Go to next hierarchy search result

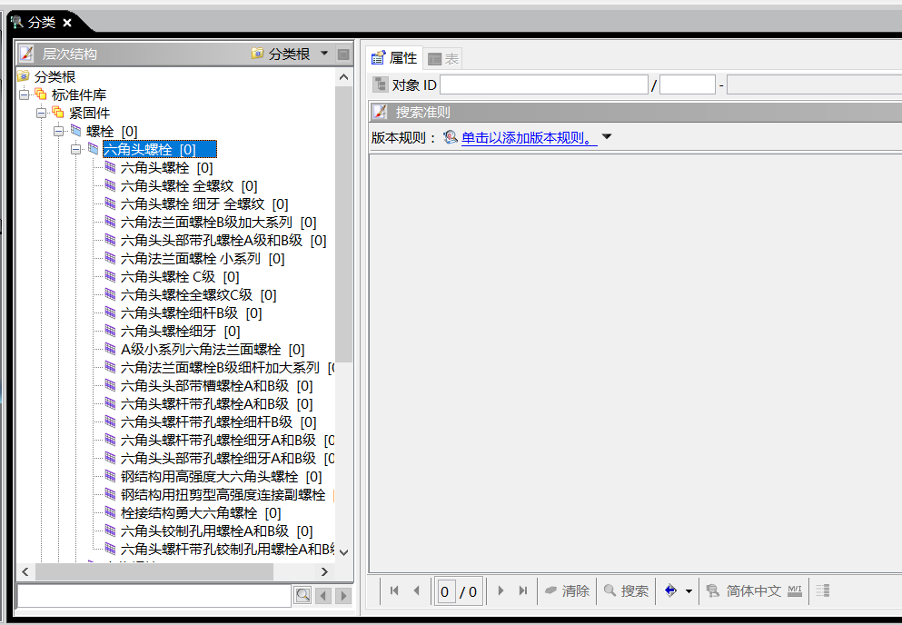(x=343, y=596)
